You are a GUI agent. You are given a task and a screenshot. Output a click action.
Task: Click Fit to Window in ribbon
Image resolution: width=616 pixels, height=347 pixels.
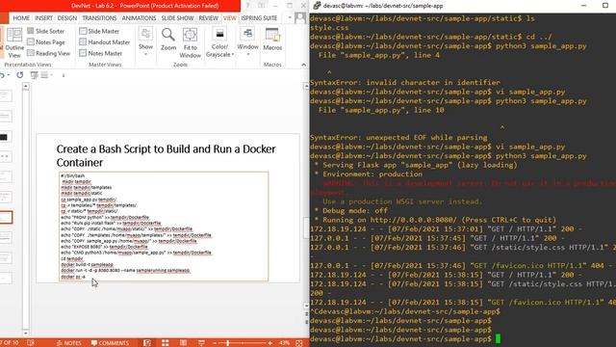[191, 42]
